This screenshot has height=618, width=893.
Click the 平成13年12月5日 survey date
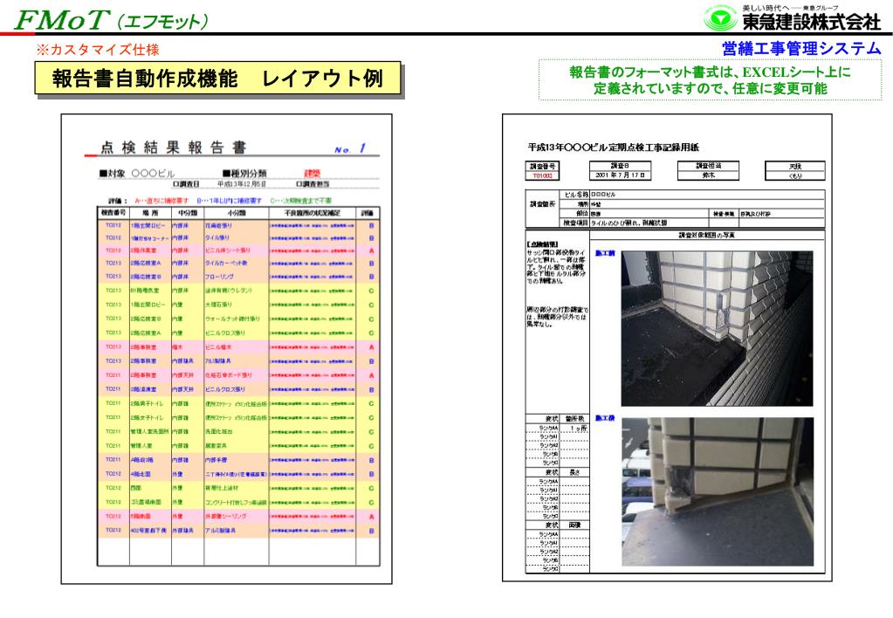point(242,184)
